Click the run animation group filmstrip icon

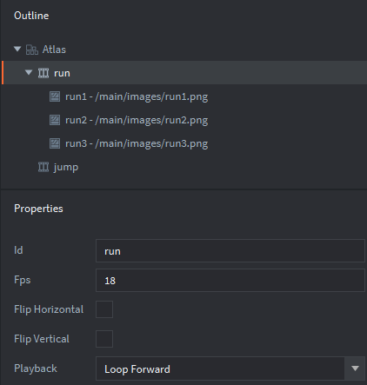click(x=43, y=73)
